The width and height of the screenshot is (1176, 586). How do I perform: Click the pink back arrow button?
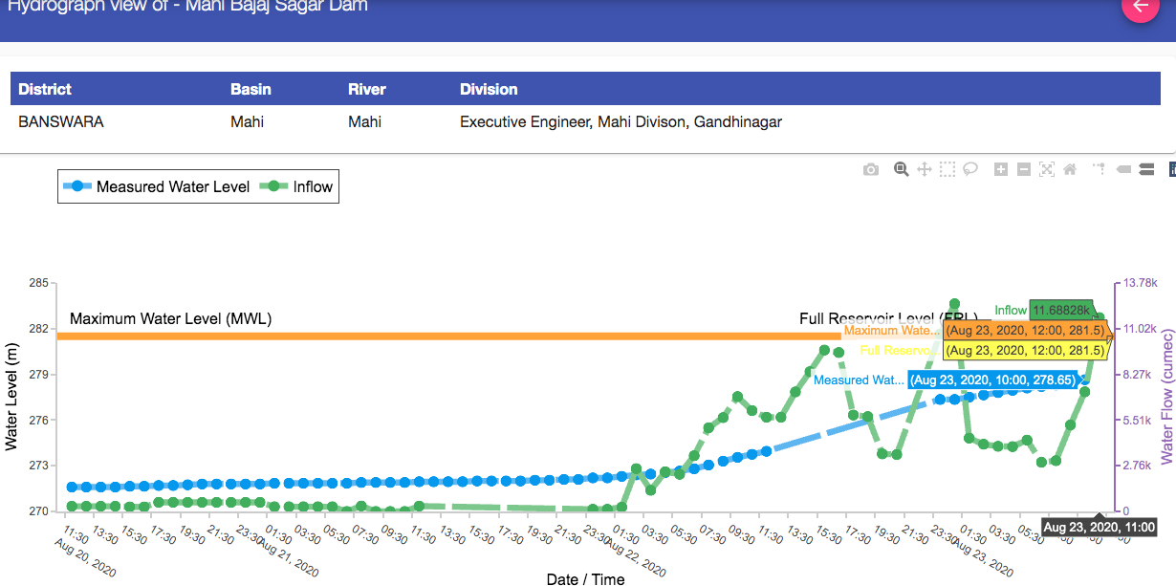1140,6
